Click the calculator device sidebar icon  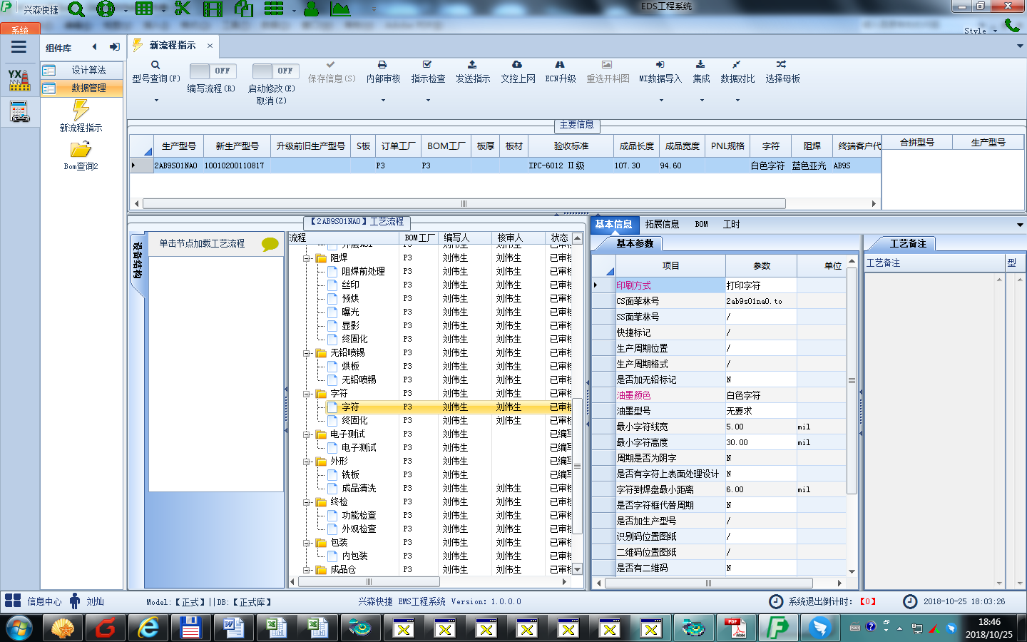[19, 112]
